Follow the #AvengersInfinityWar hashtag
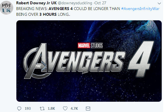This screenshot has width=166, height=112. click(x=140, y=9)
